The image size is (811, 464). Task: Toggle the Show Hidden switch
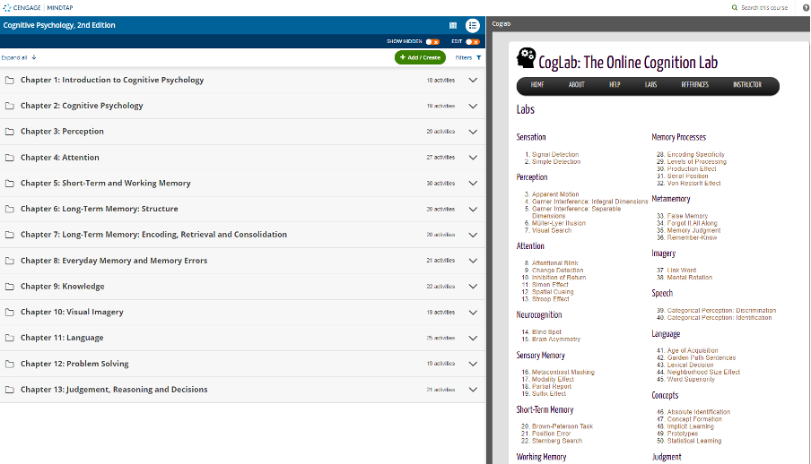pos(432,42)
